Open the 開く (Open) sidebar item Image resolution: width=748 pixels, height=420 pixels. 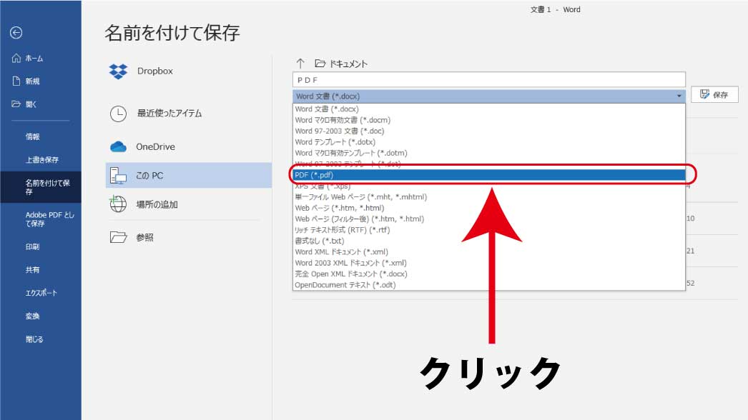(24, 104)
